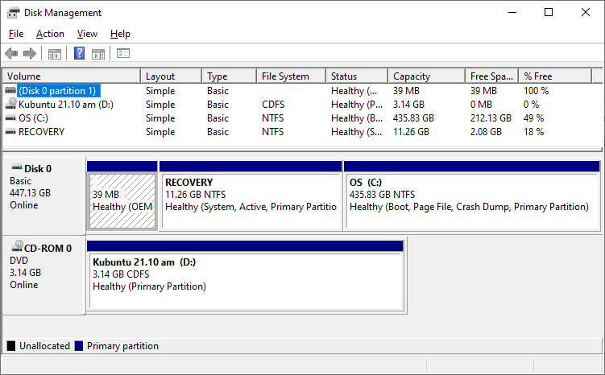Click the Back arrow toolbar icon
Image resolution: width=605 pixels, height=375 pixels.
11,54
